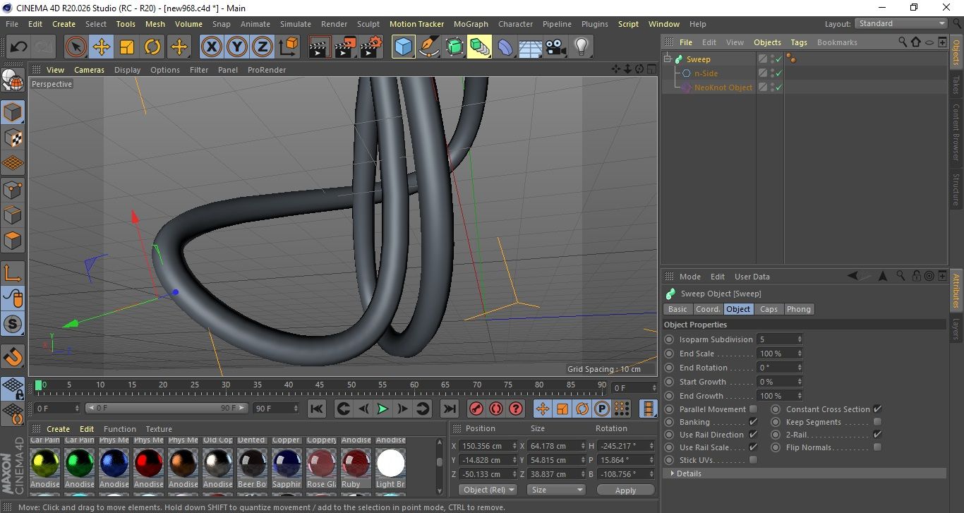Open viewport Cameras menu
The image size is (964, 513).
click(x=90, y=70)
